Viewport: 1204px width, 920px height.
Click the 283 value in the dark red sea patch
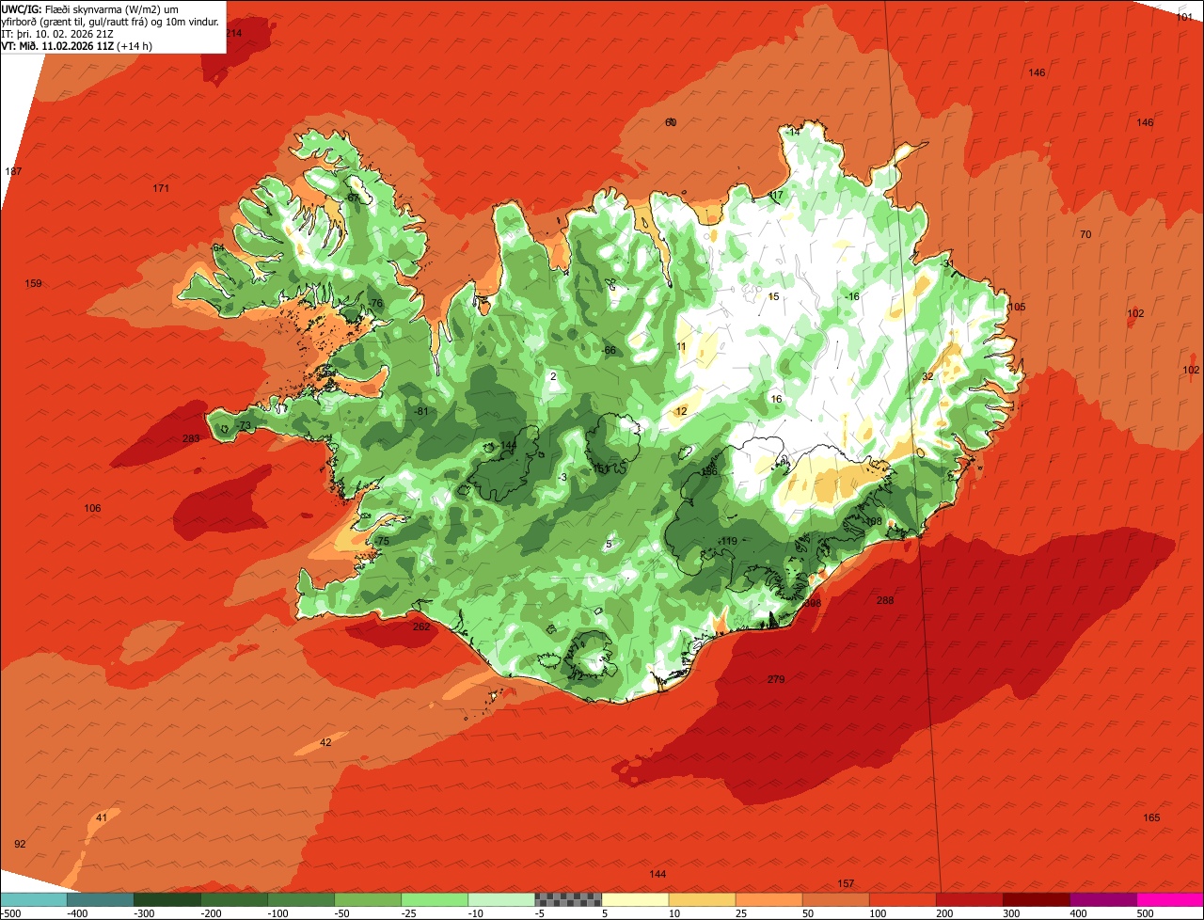[x=191, y=438]
